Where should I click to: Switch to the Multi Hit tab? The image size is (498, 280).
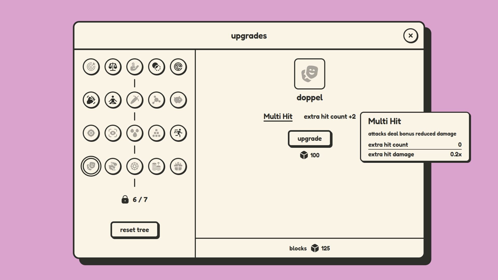pos(278,117)
